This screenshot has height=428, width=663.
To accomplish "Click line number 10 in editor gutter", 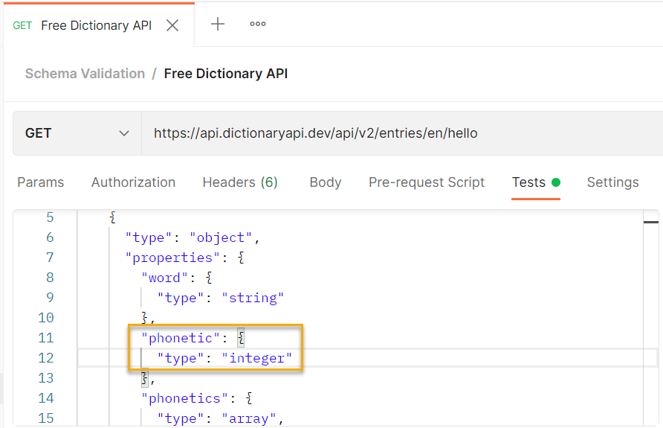I will [x=46, y=318].
